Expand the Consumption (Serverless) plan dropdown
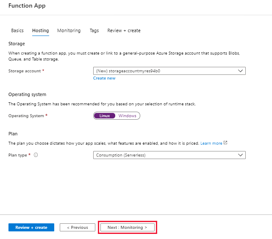 [x=169, y=155]
